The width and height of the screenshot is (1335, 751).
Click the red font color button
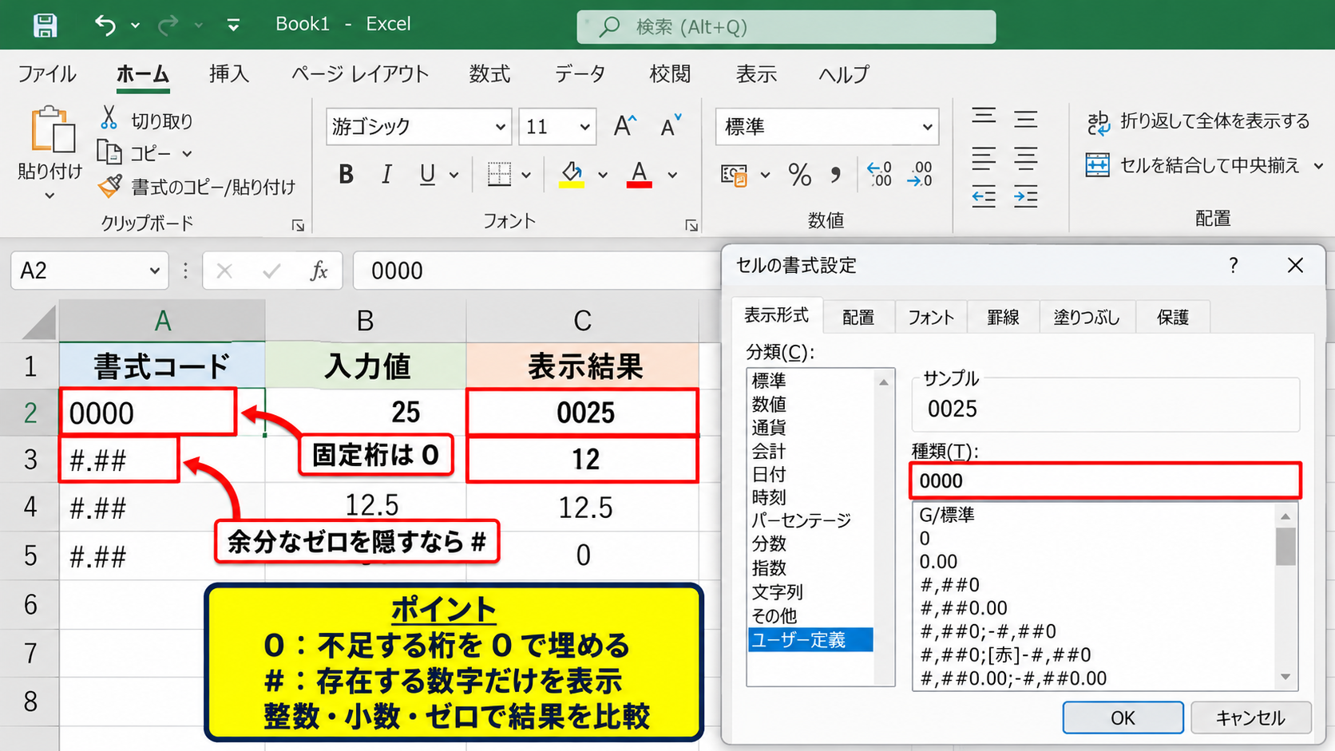tap(639, 175)
